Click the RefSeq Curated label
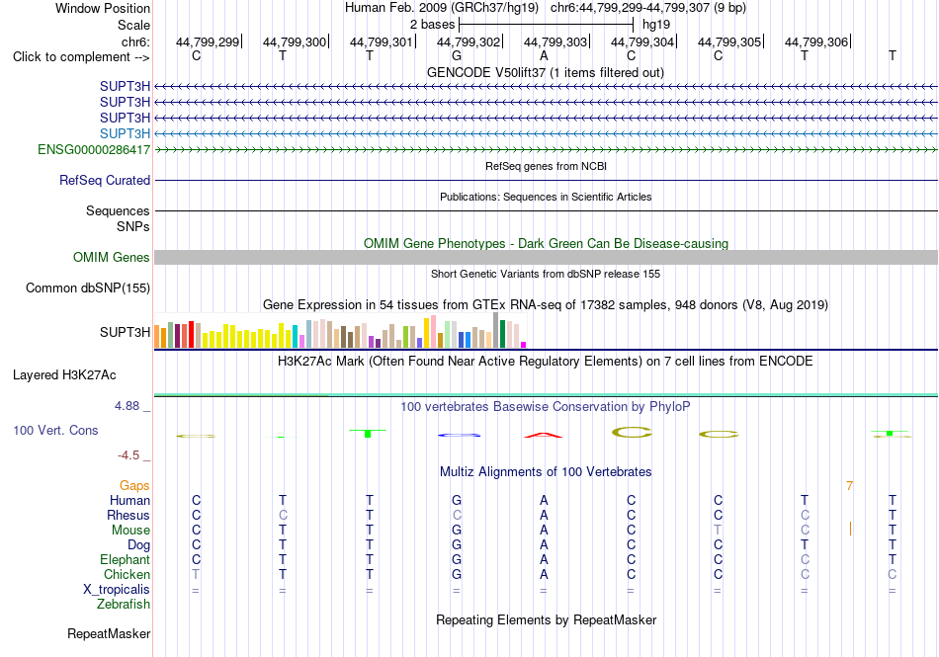This screenshot has width=939, height=657. coord(104,180)
